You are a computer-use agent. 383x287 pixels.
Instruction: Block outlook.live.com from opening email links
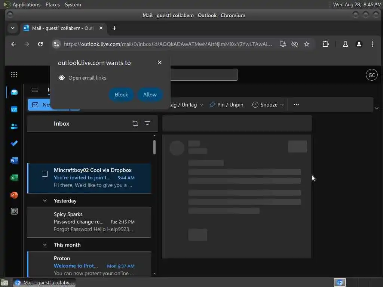point(121,95)
